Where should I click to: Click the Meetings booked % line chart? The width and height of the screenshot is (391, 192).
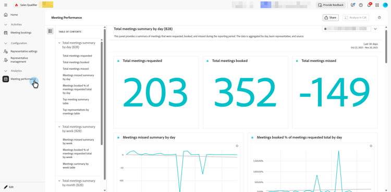click(312, 168)
